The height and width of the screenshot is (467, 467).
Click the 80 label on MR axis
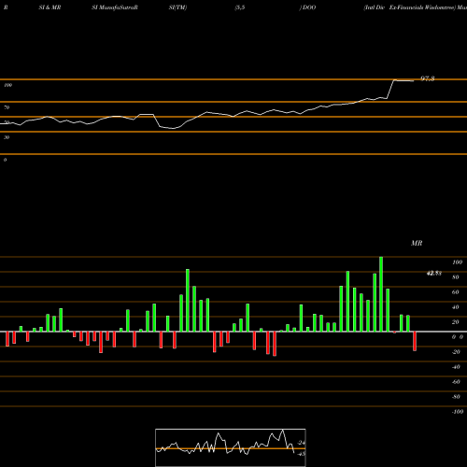pyautogui.click(x=456, y=277)
